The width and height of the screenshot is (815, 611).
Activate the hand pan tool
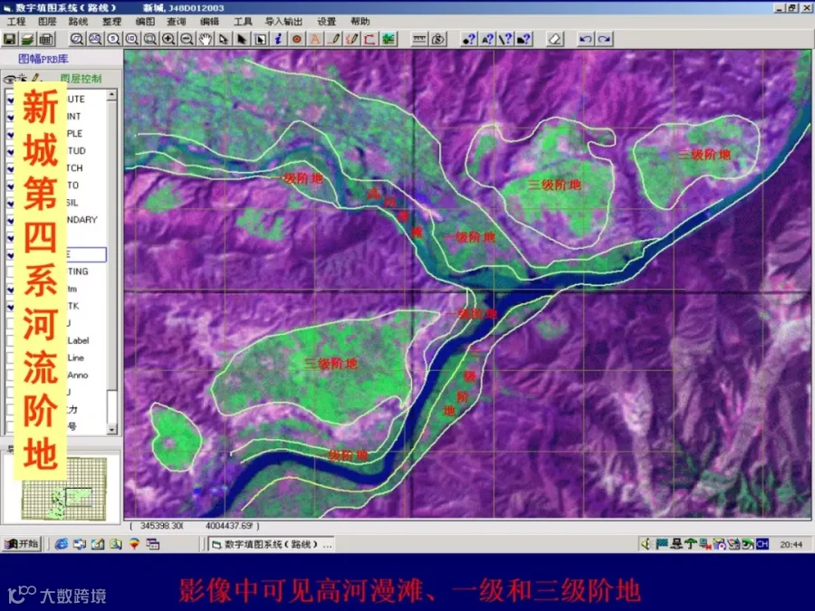pos(206,39)
